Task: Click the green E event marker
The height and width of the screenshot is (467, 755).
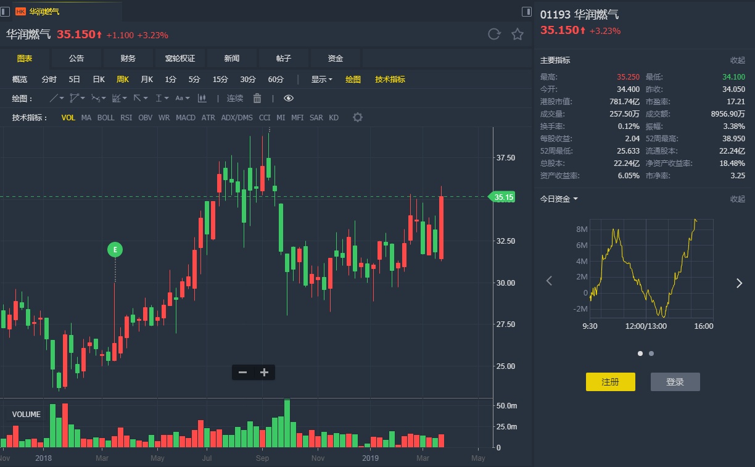Action: (x=115, y=250)
